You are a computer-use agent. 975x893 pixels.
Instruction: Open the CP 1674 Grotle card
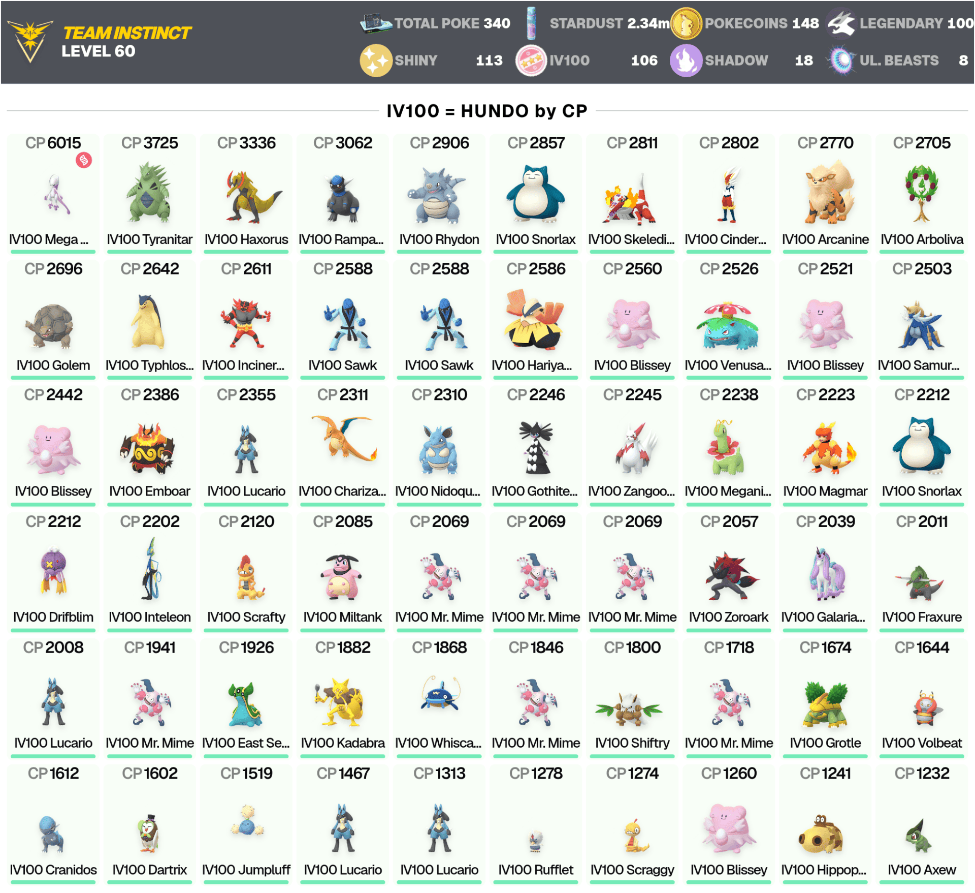pos(826,698)
